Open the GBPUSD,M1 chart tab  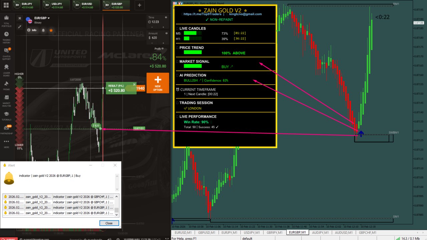point(206,232)
